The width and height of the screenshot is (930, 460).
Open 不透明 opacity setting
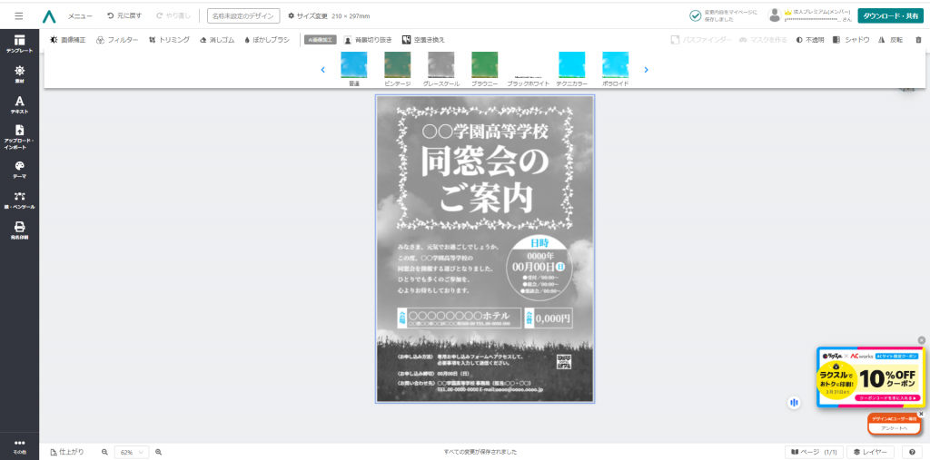pos(809,40)
